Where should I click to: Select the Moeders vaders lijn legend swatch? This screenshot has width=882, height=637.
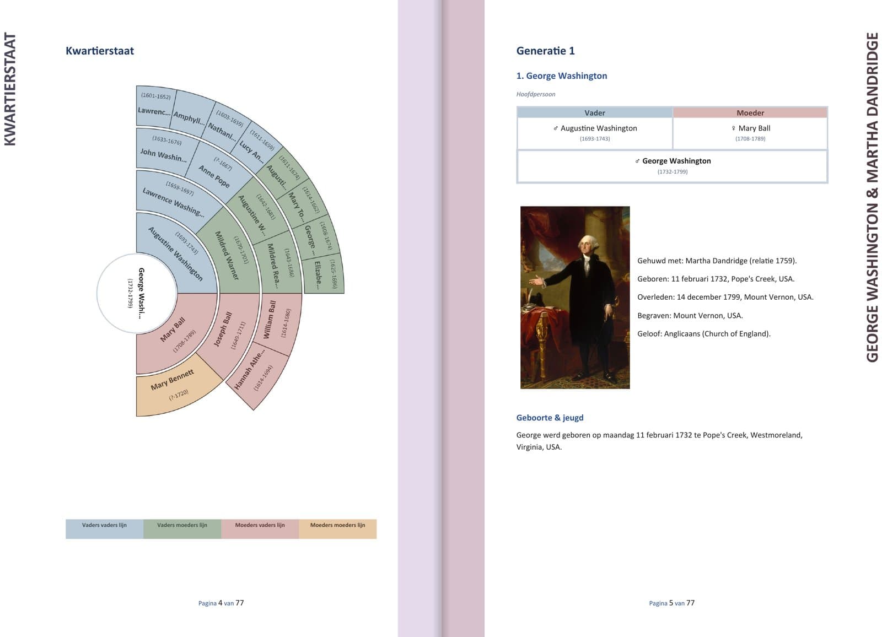(x=260, y=528)
